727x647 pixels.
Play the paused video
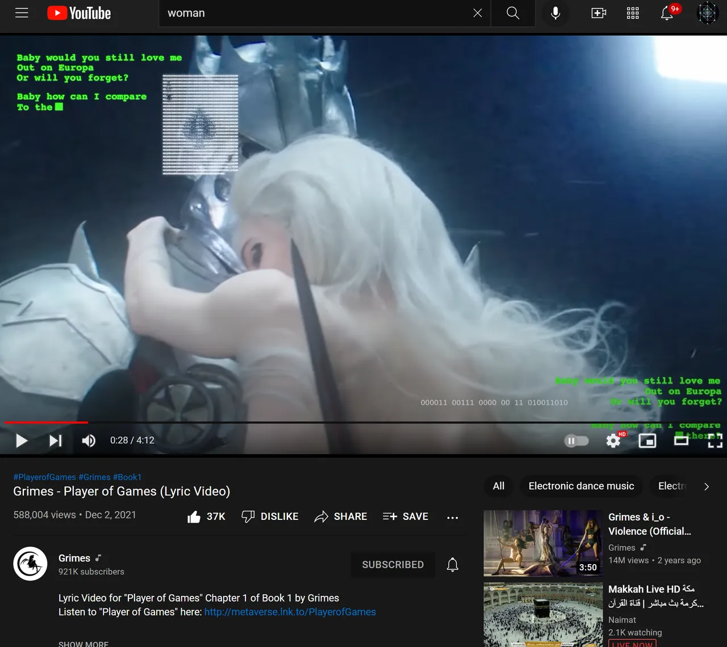pos(22,440)
